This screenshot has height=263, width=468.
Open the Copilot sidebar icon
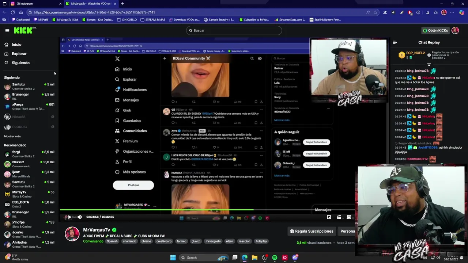click(461, 12)
